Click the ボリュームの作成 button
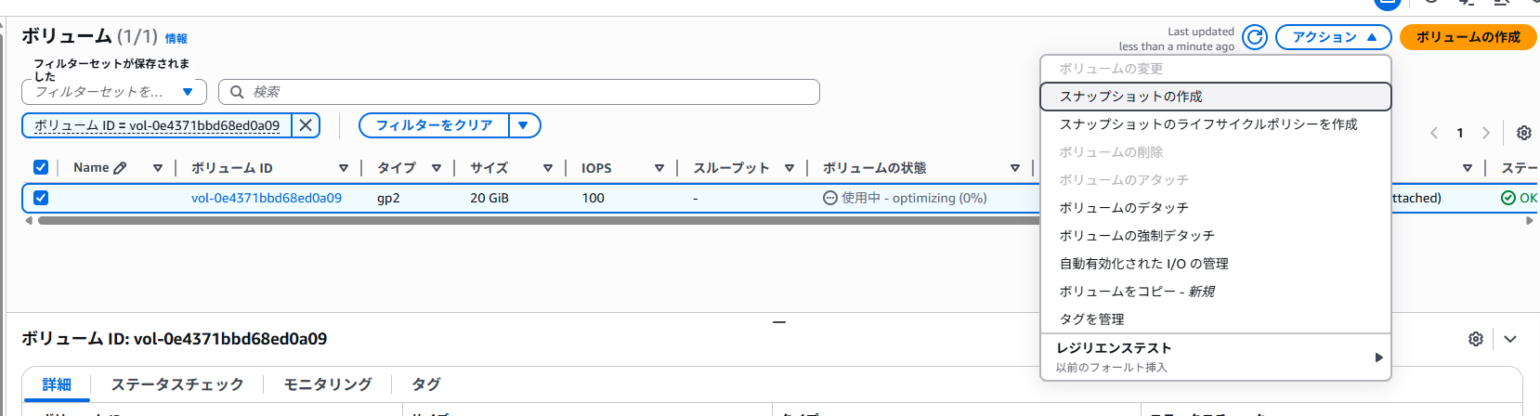Screen dimensions: 1540x416 [x=1468, y=37]
